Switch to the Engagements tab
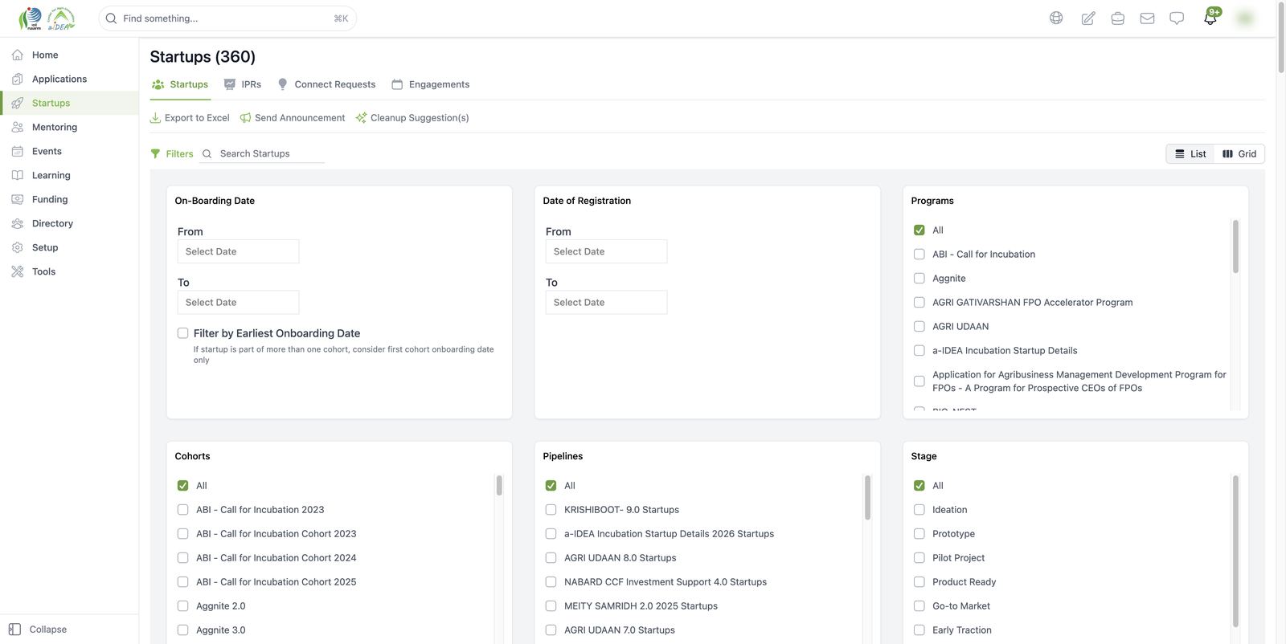 [x=431, y=84]
